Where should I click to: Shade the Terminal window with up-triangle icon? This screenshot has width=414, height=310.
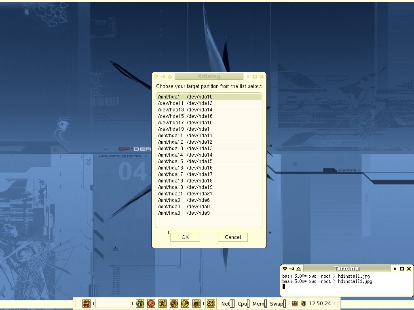click(299, 268)
